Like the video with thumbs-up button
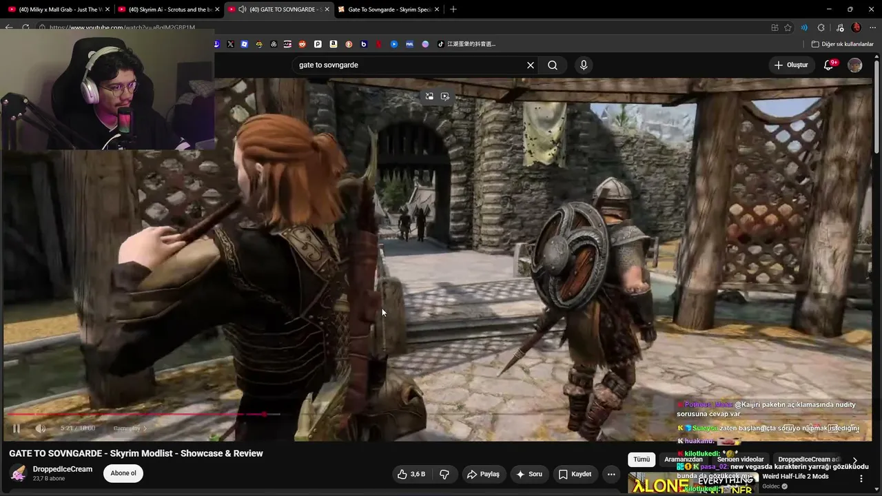 [x=411, y=474]
